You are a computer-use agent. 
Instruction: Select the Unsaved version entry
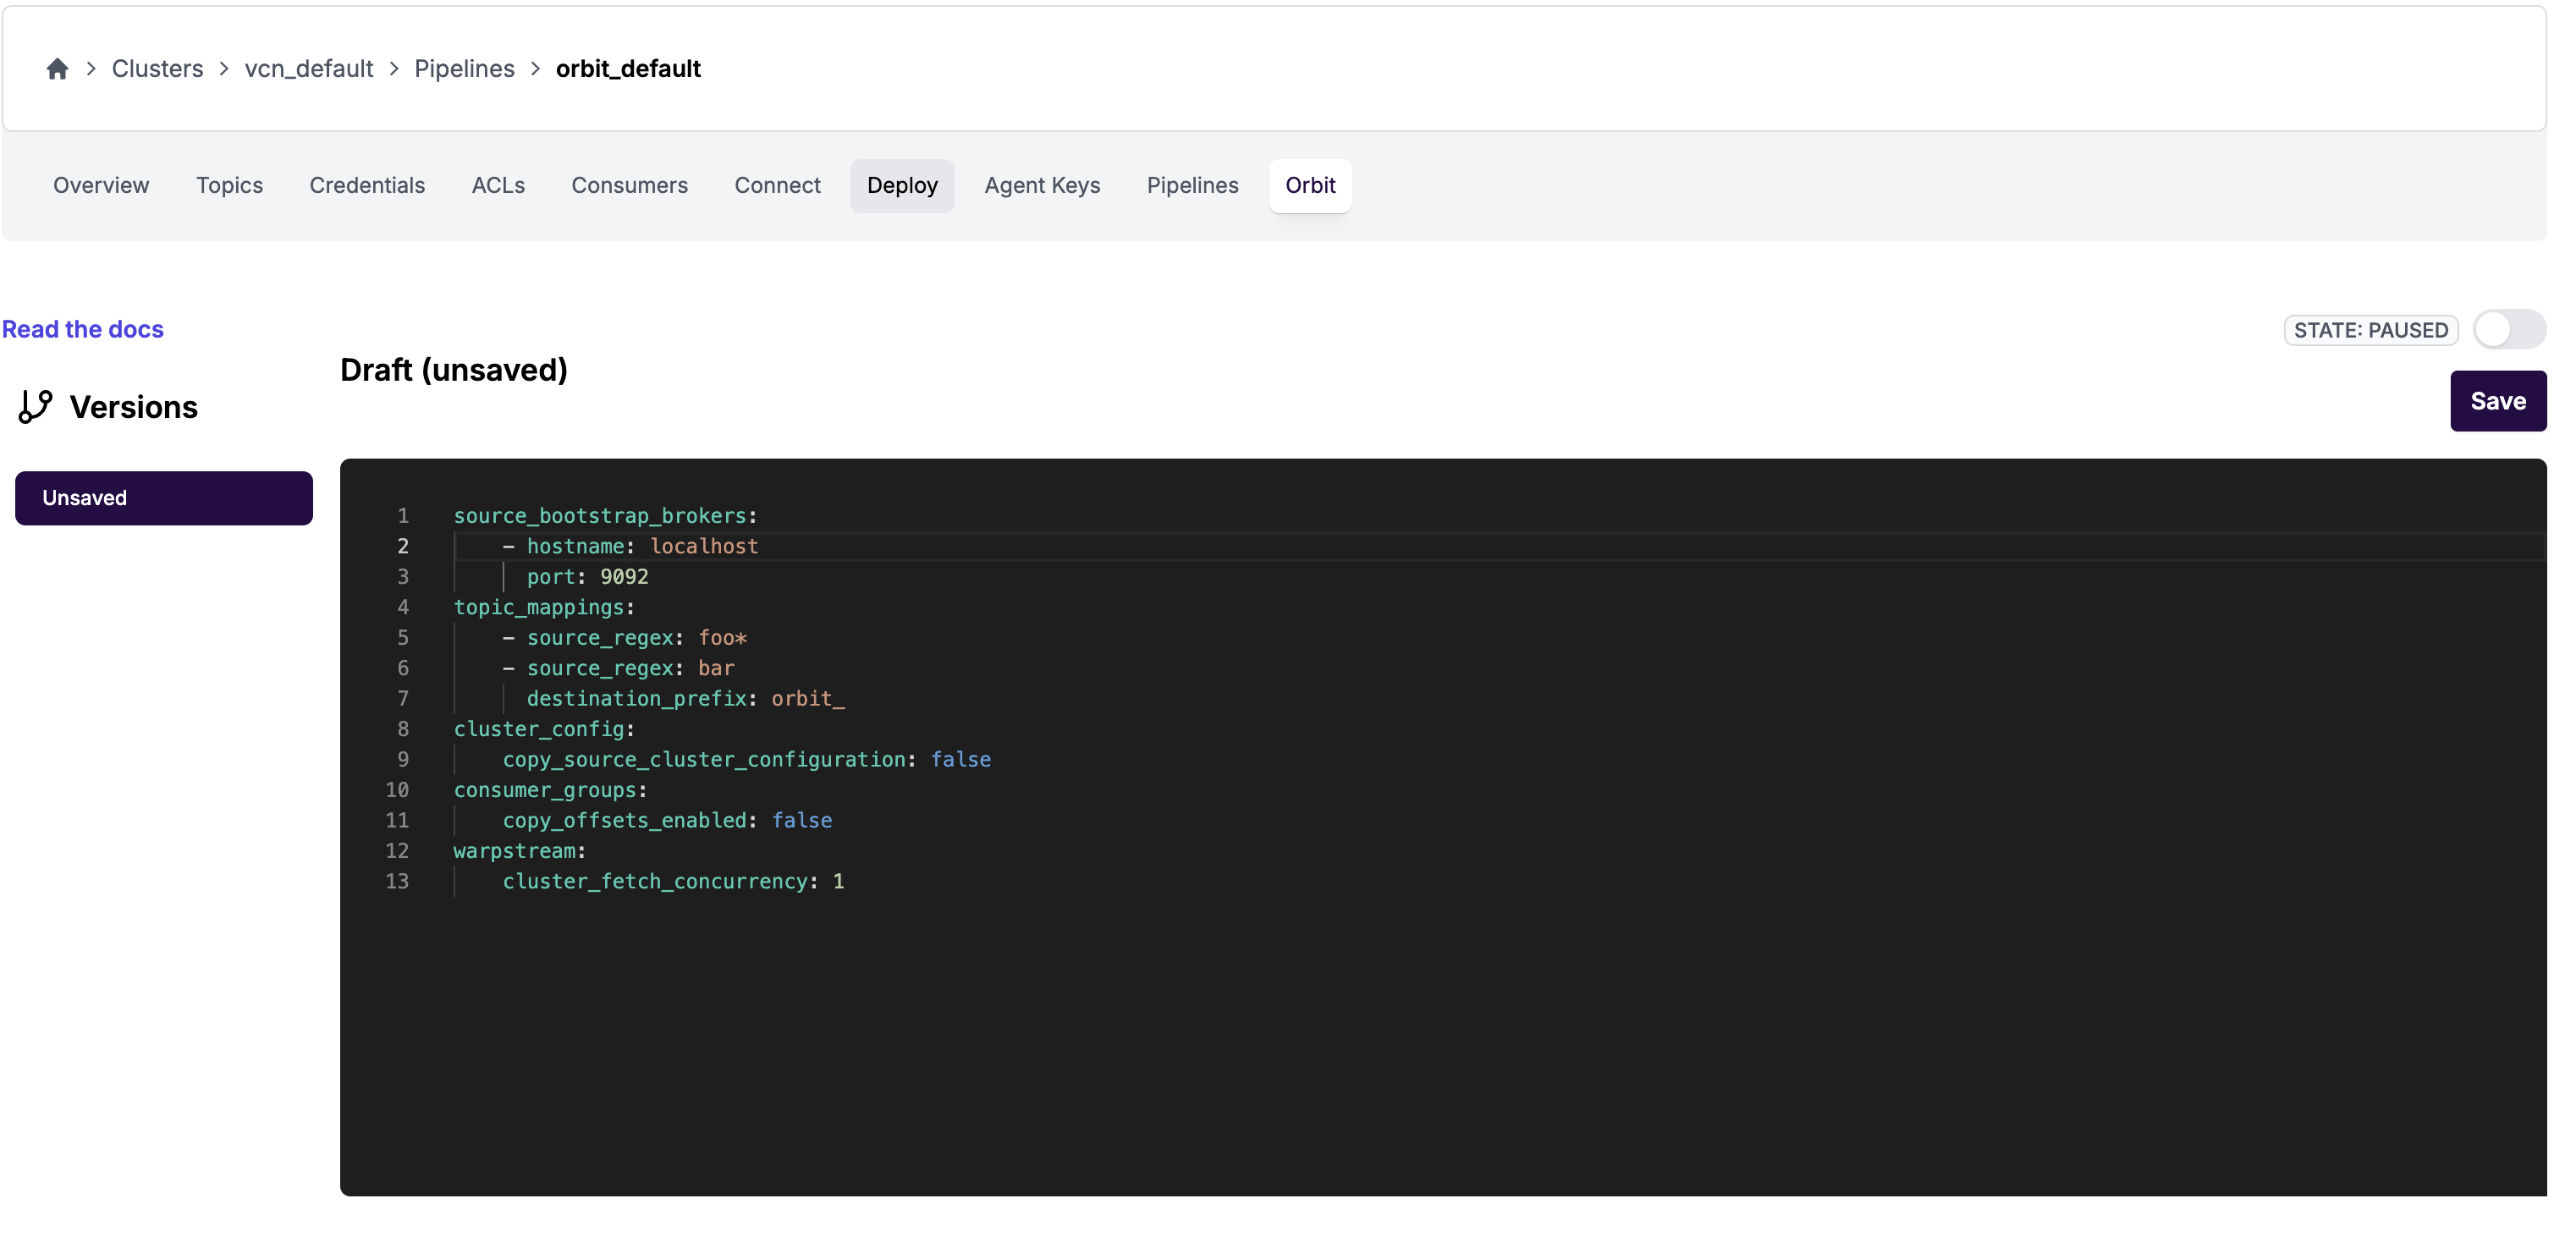coord(163,498)
